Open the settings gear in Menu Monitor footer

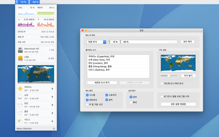(54, 129)
